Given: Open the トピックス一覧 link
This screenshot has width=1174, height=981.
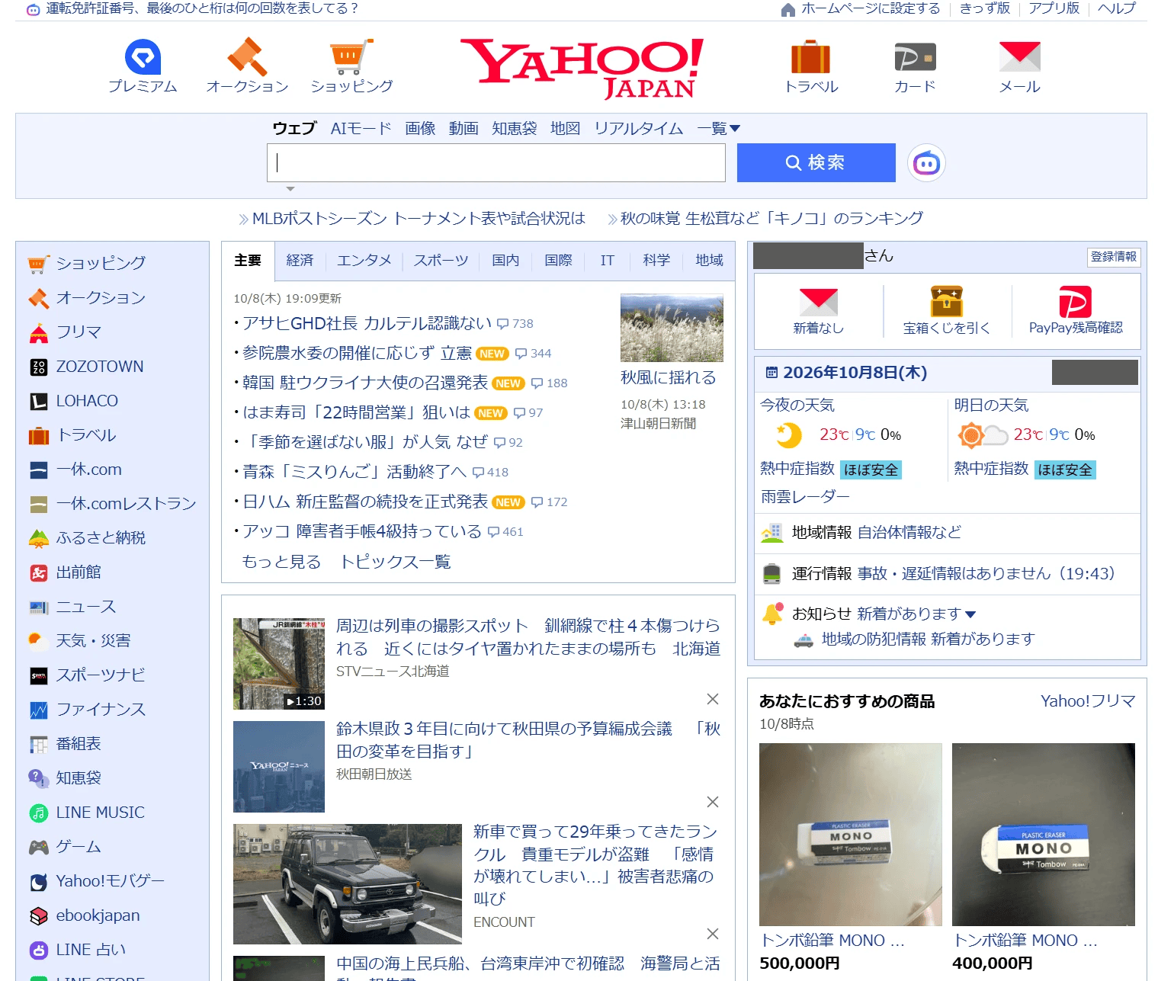Looking at the screenshot, I should (395, 562).
